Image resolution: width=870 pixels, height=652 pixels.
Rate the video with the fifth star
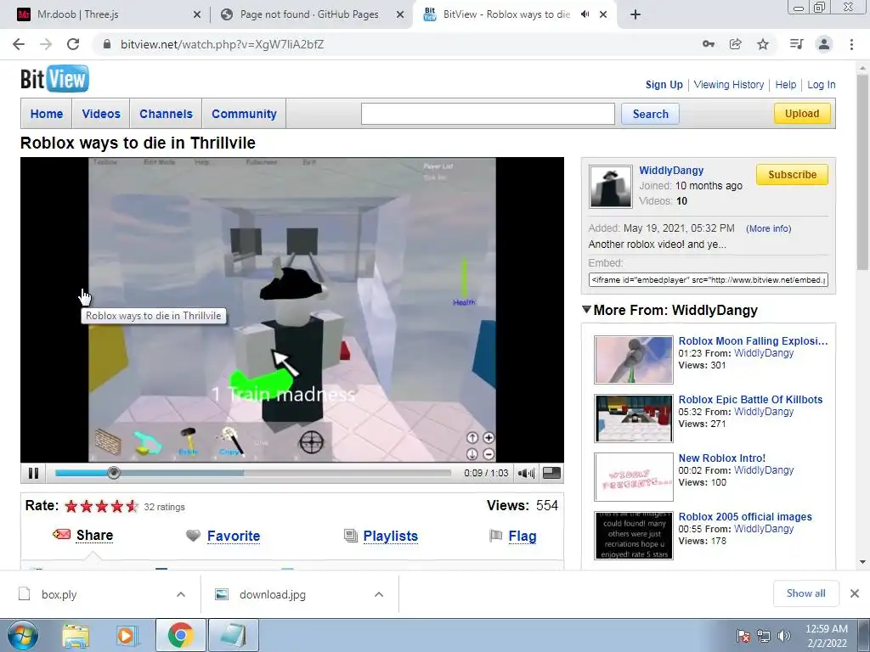[132, 506]
